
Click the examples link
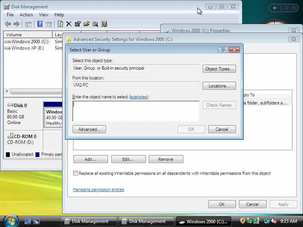pyautogui.click(x=139, y=97)
